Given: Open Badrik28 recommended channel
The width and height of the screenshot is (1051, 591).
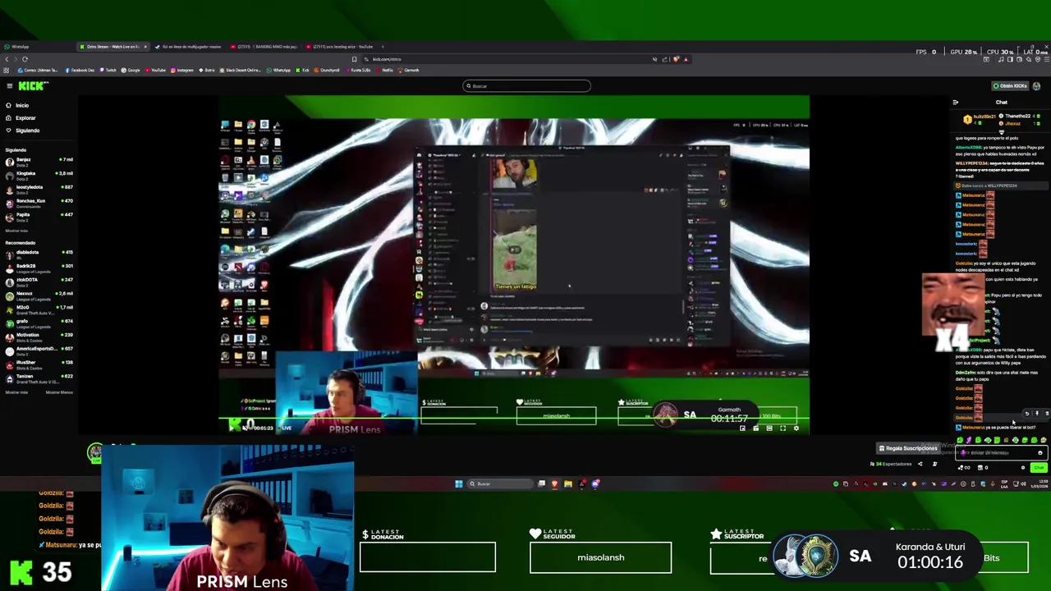Looking at the screenshot, I should click(39, 268).
